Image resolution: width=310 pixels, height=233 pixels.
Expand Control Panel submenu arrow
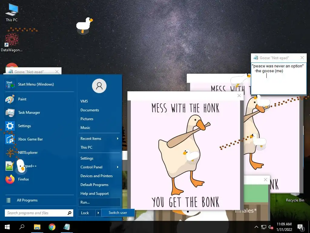point(118,167)
